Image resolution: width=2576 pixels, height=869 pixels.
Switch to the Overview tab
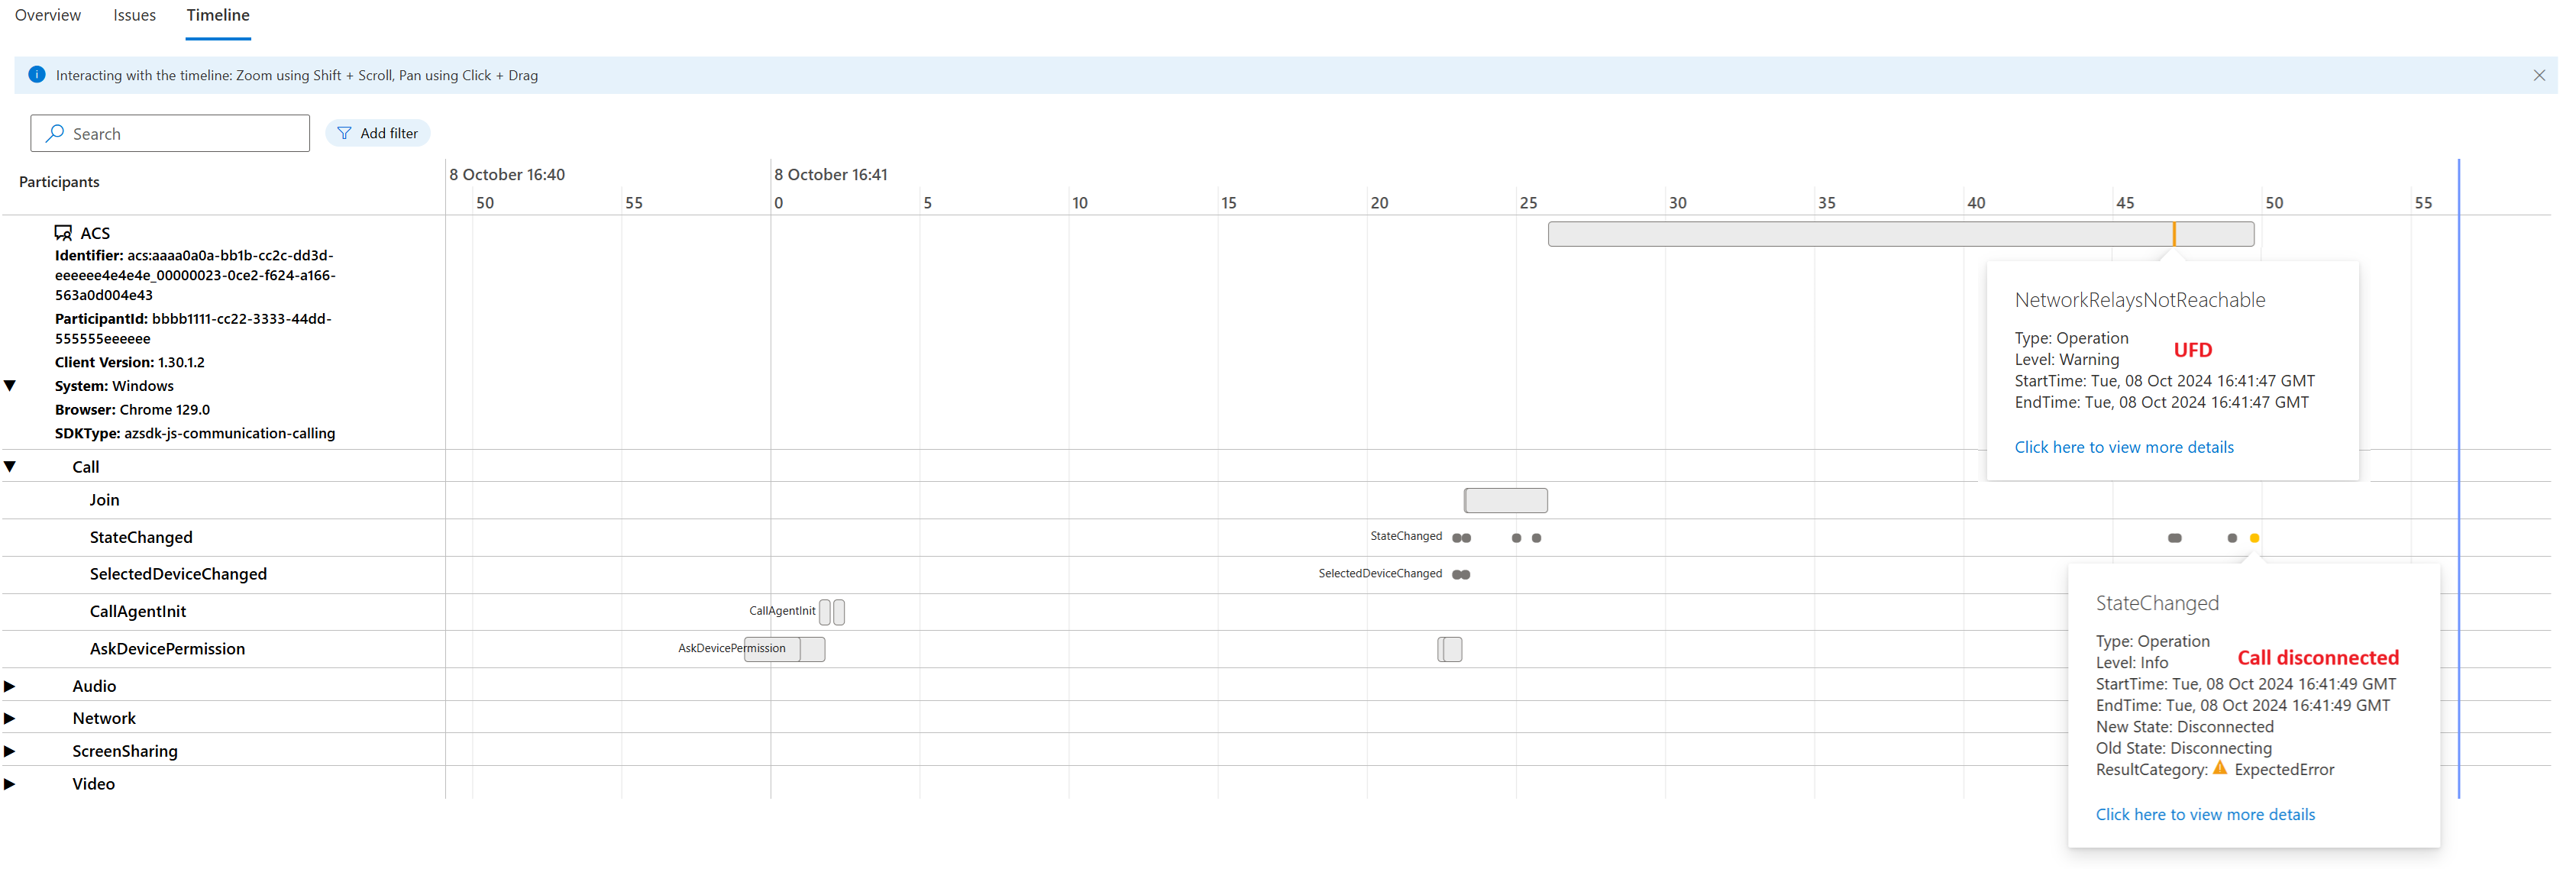(48, 15)
